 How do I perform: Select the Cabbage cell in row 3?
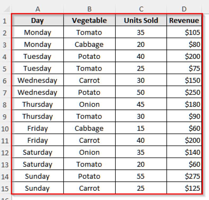(89, 44)
